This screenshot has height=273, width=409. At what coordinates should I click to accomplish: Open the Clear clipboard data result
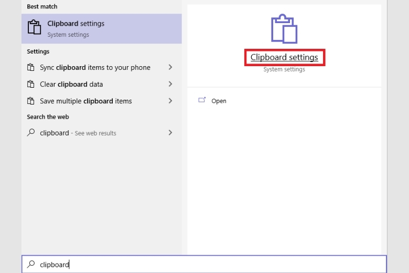71,84
